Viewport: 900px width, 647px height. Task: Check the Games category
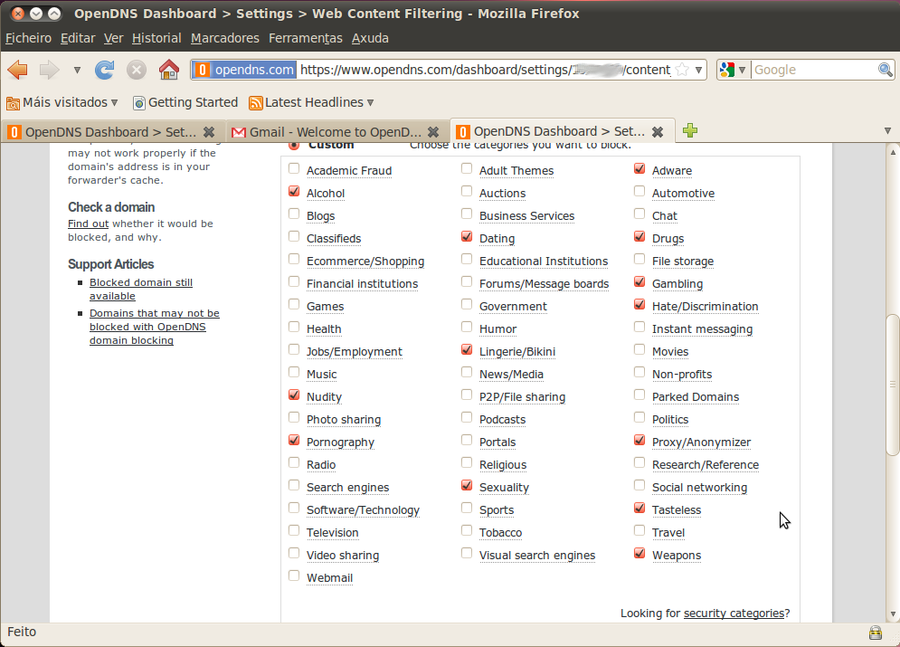pos(294,304)
